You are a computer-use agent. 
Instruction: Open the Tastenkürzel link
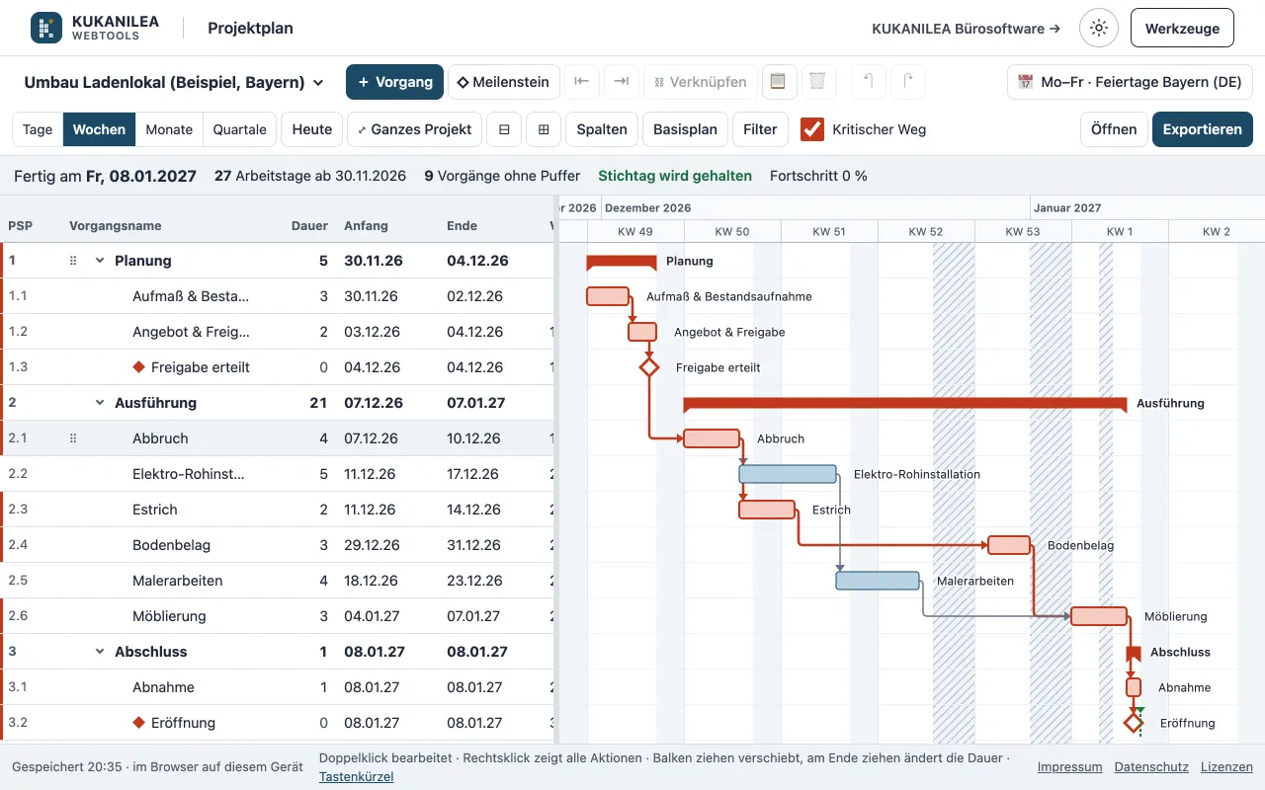pos(356,777)
